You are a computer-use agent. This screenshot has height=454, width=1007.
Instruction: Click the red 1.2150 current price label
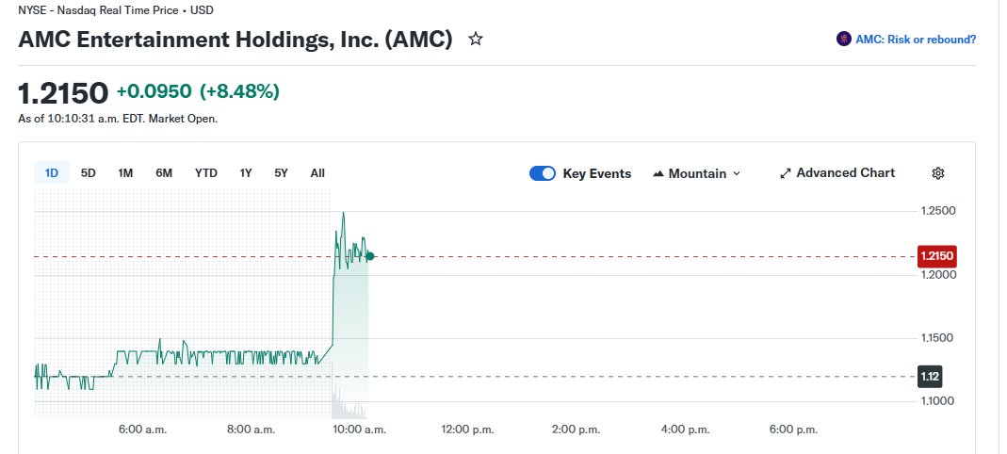click(936, 256)
